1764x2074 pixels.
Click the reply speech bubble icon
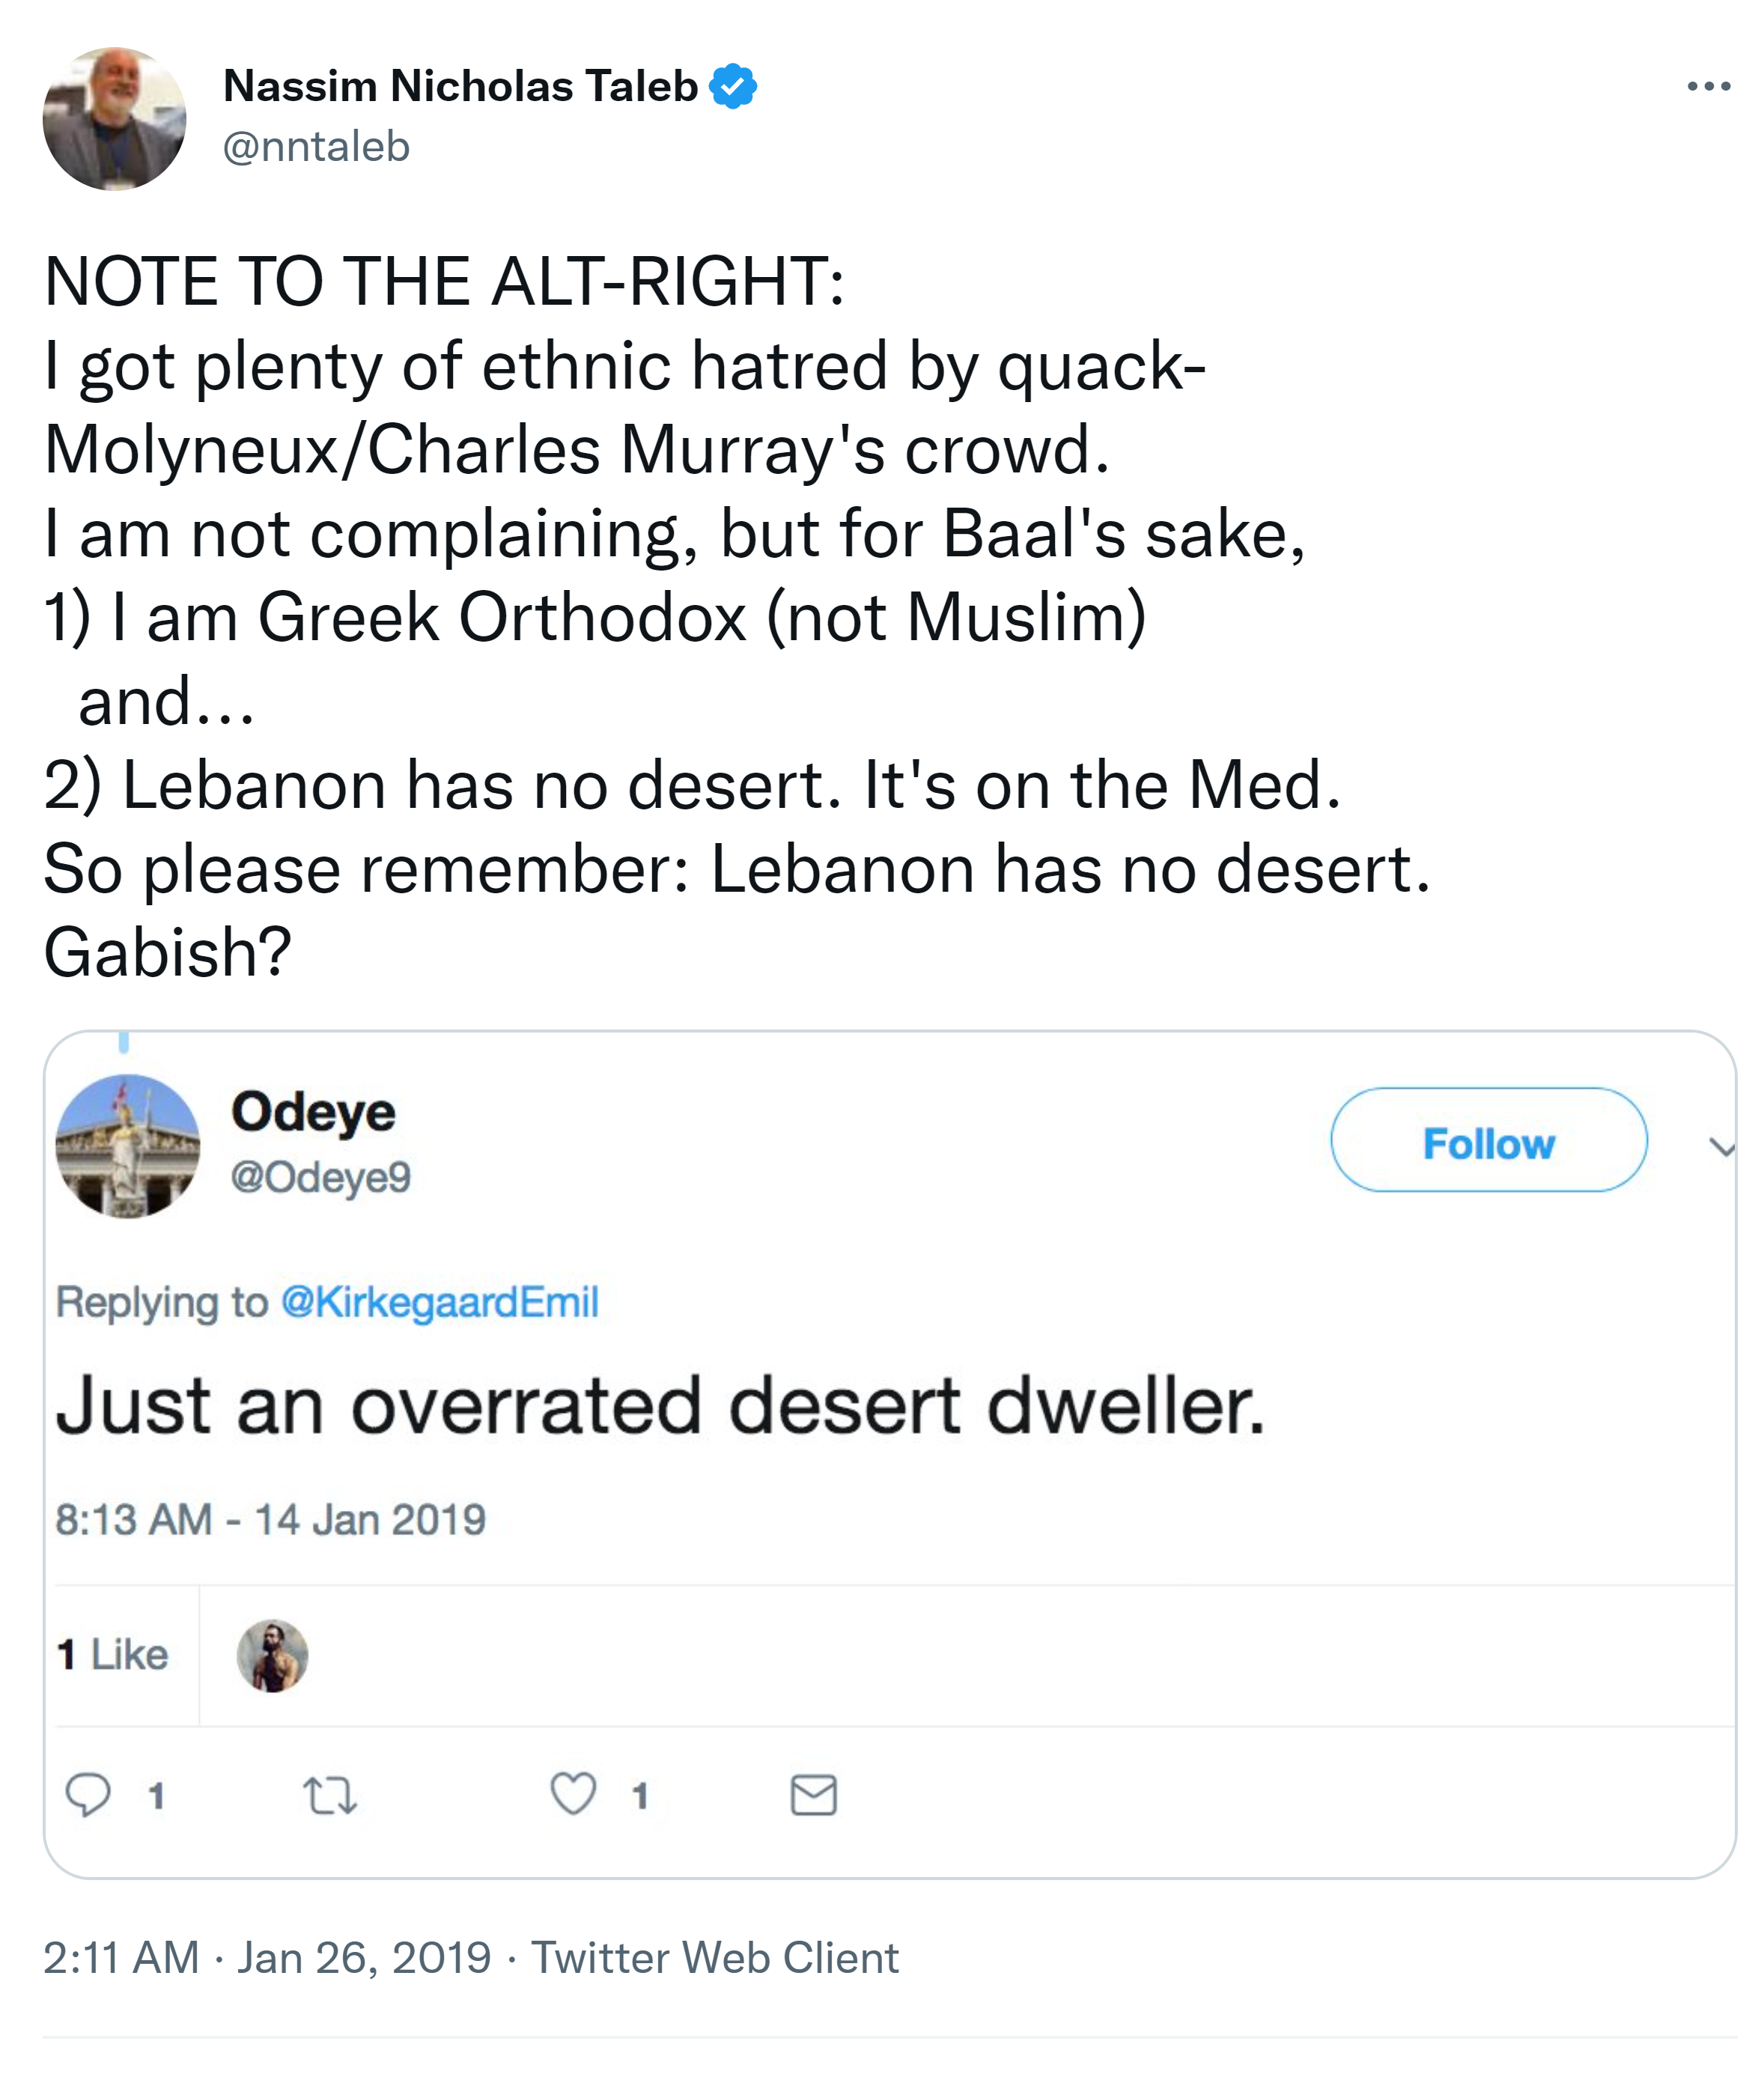88,1794
